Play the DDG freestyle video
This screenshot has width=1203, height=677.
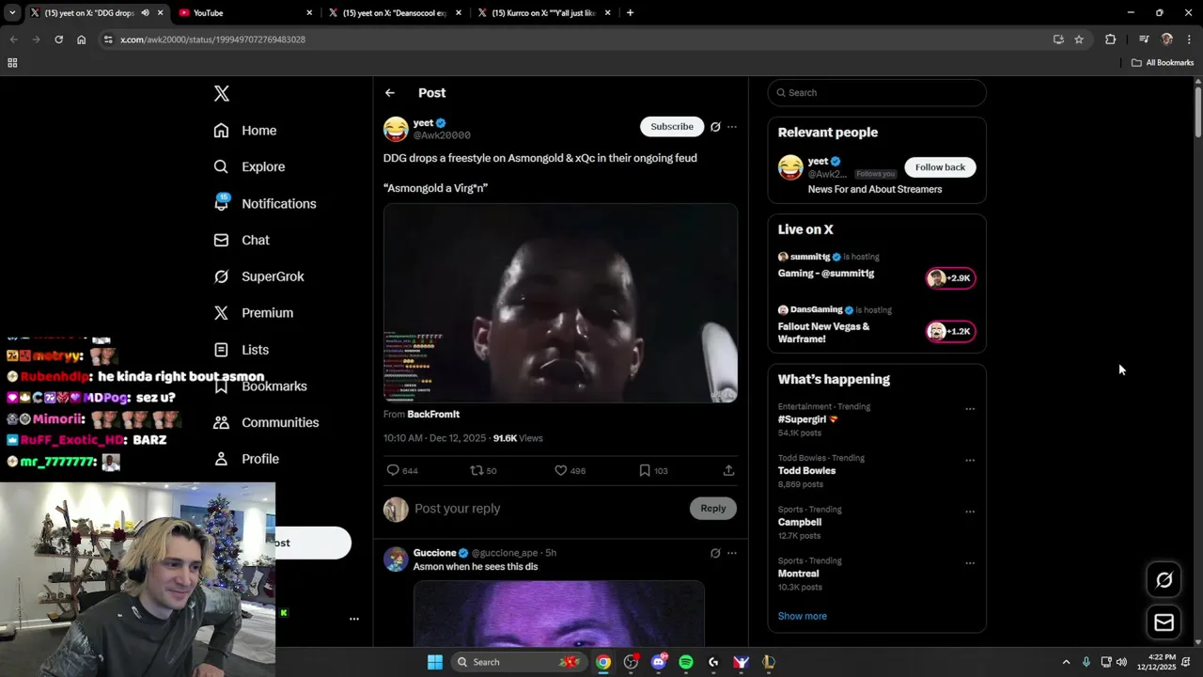tap(560, 303)
